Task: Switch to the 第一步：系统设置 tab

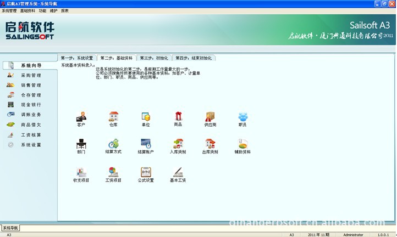Action: pyautogui.click(x=76, y=58)
